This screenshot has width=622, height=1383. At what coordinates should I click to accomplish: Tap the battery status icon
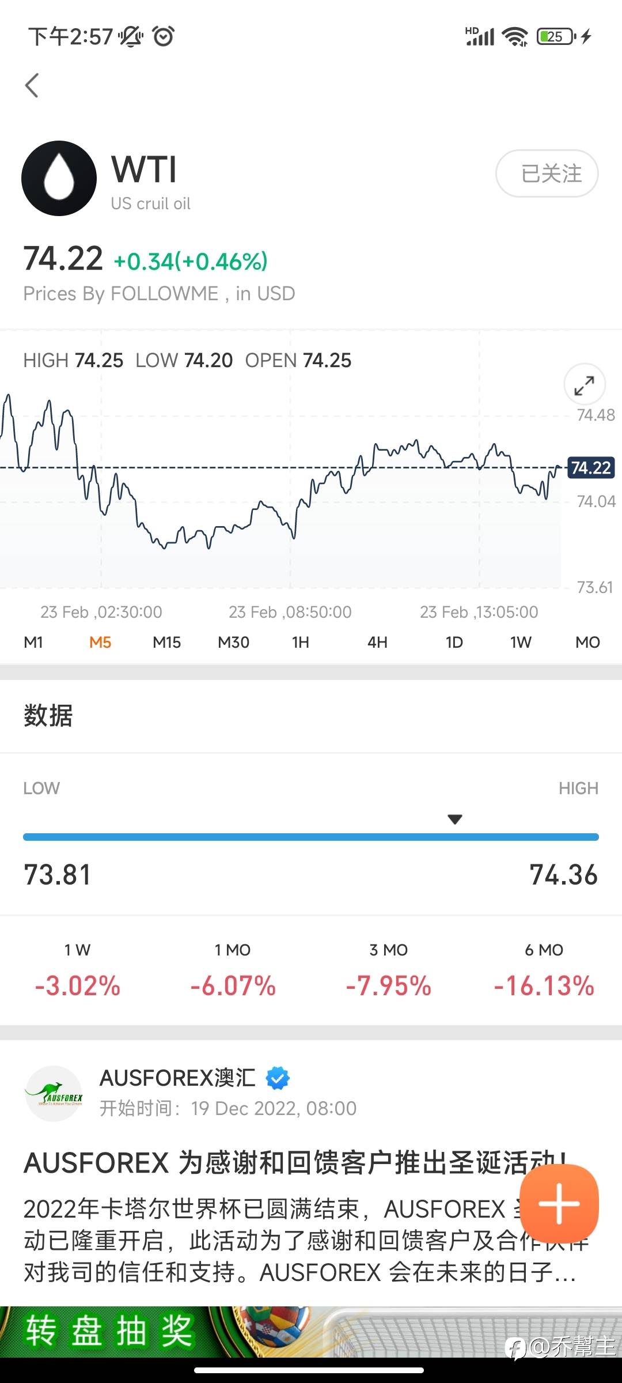pos(555,37)
